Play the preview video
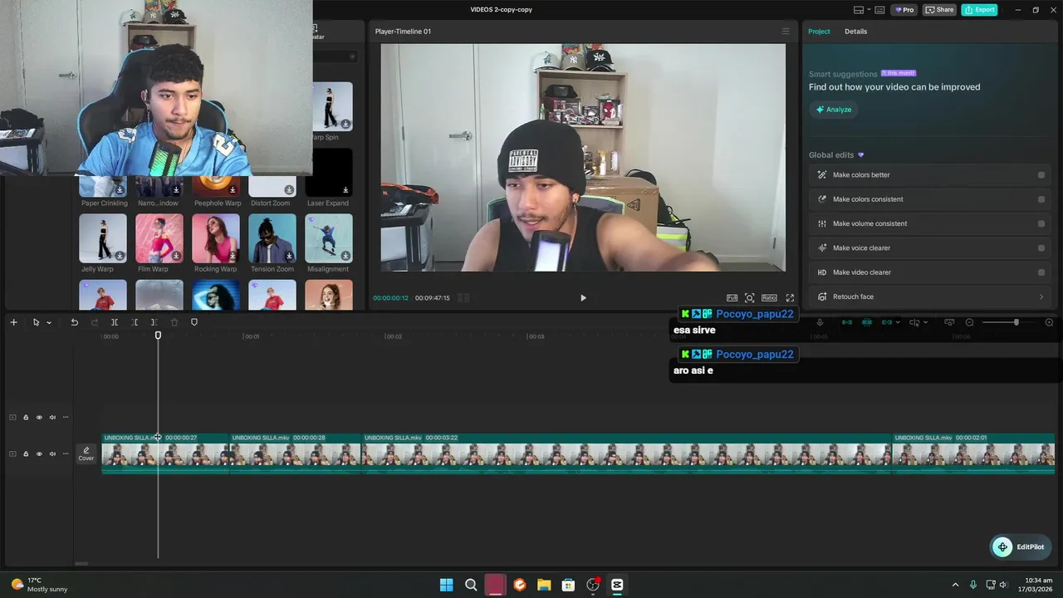 tap(583, 297)
